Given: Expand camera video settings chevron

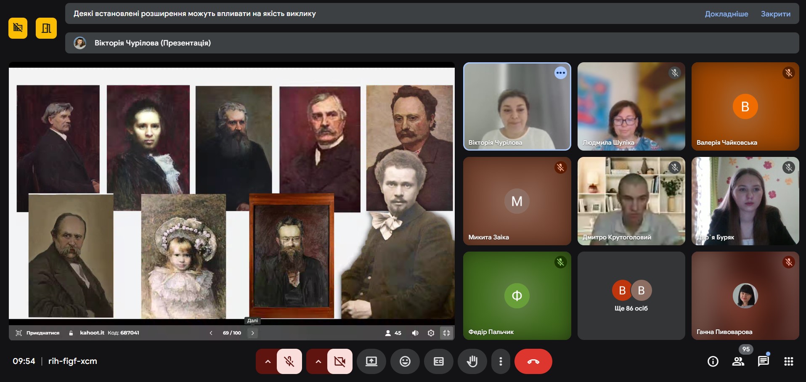Looking at the screenshot, I should (318, 361).
